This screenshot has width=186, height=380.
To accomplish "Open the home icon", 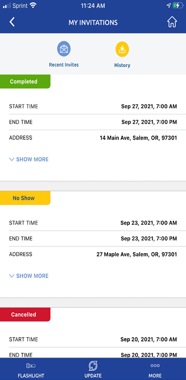I will (x=172, y=22).
